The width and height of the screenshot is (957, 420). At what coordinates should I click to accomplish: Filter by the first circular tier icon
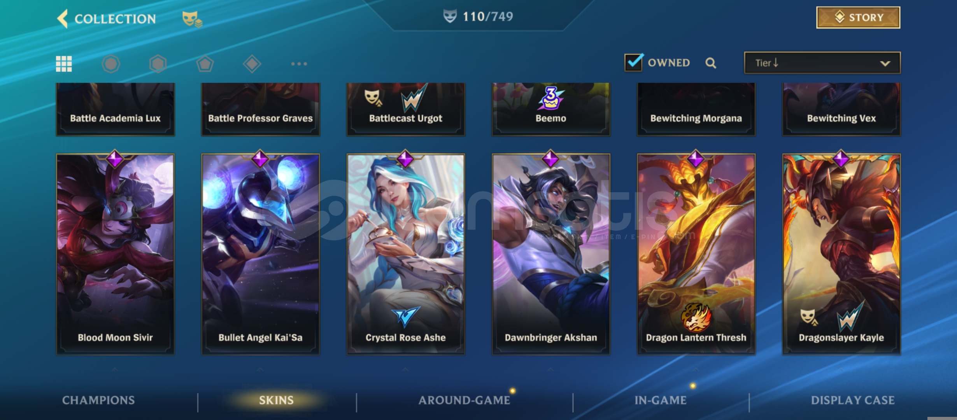point(111,64)
